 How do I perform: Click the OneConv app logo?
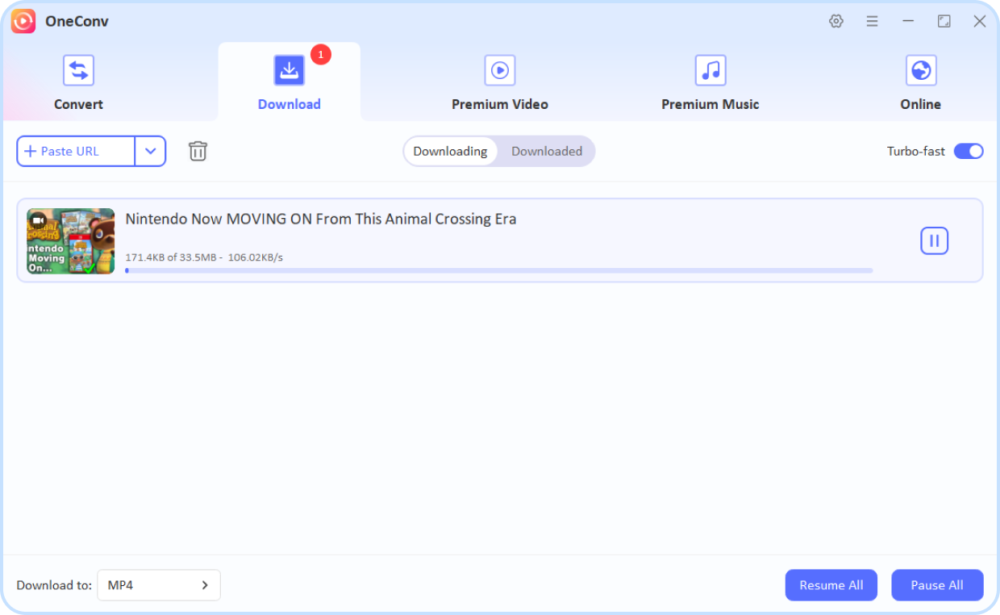[23, 20]
